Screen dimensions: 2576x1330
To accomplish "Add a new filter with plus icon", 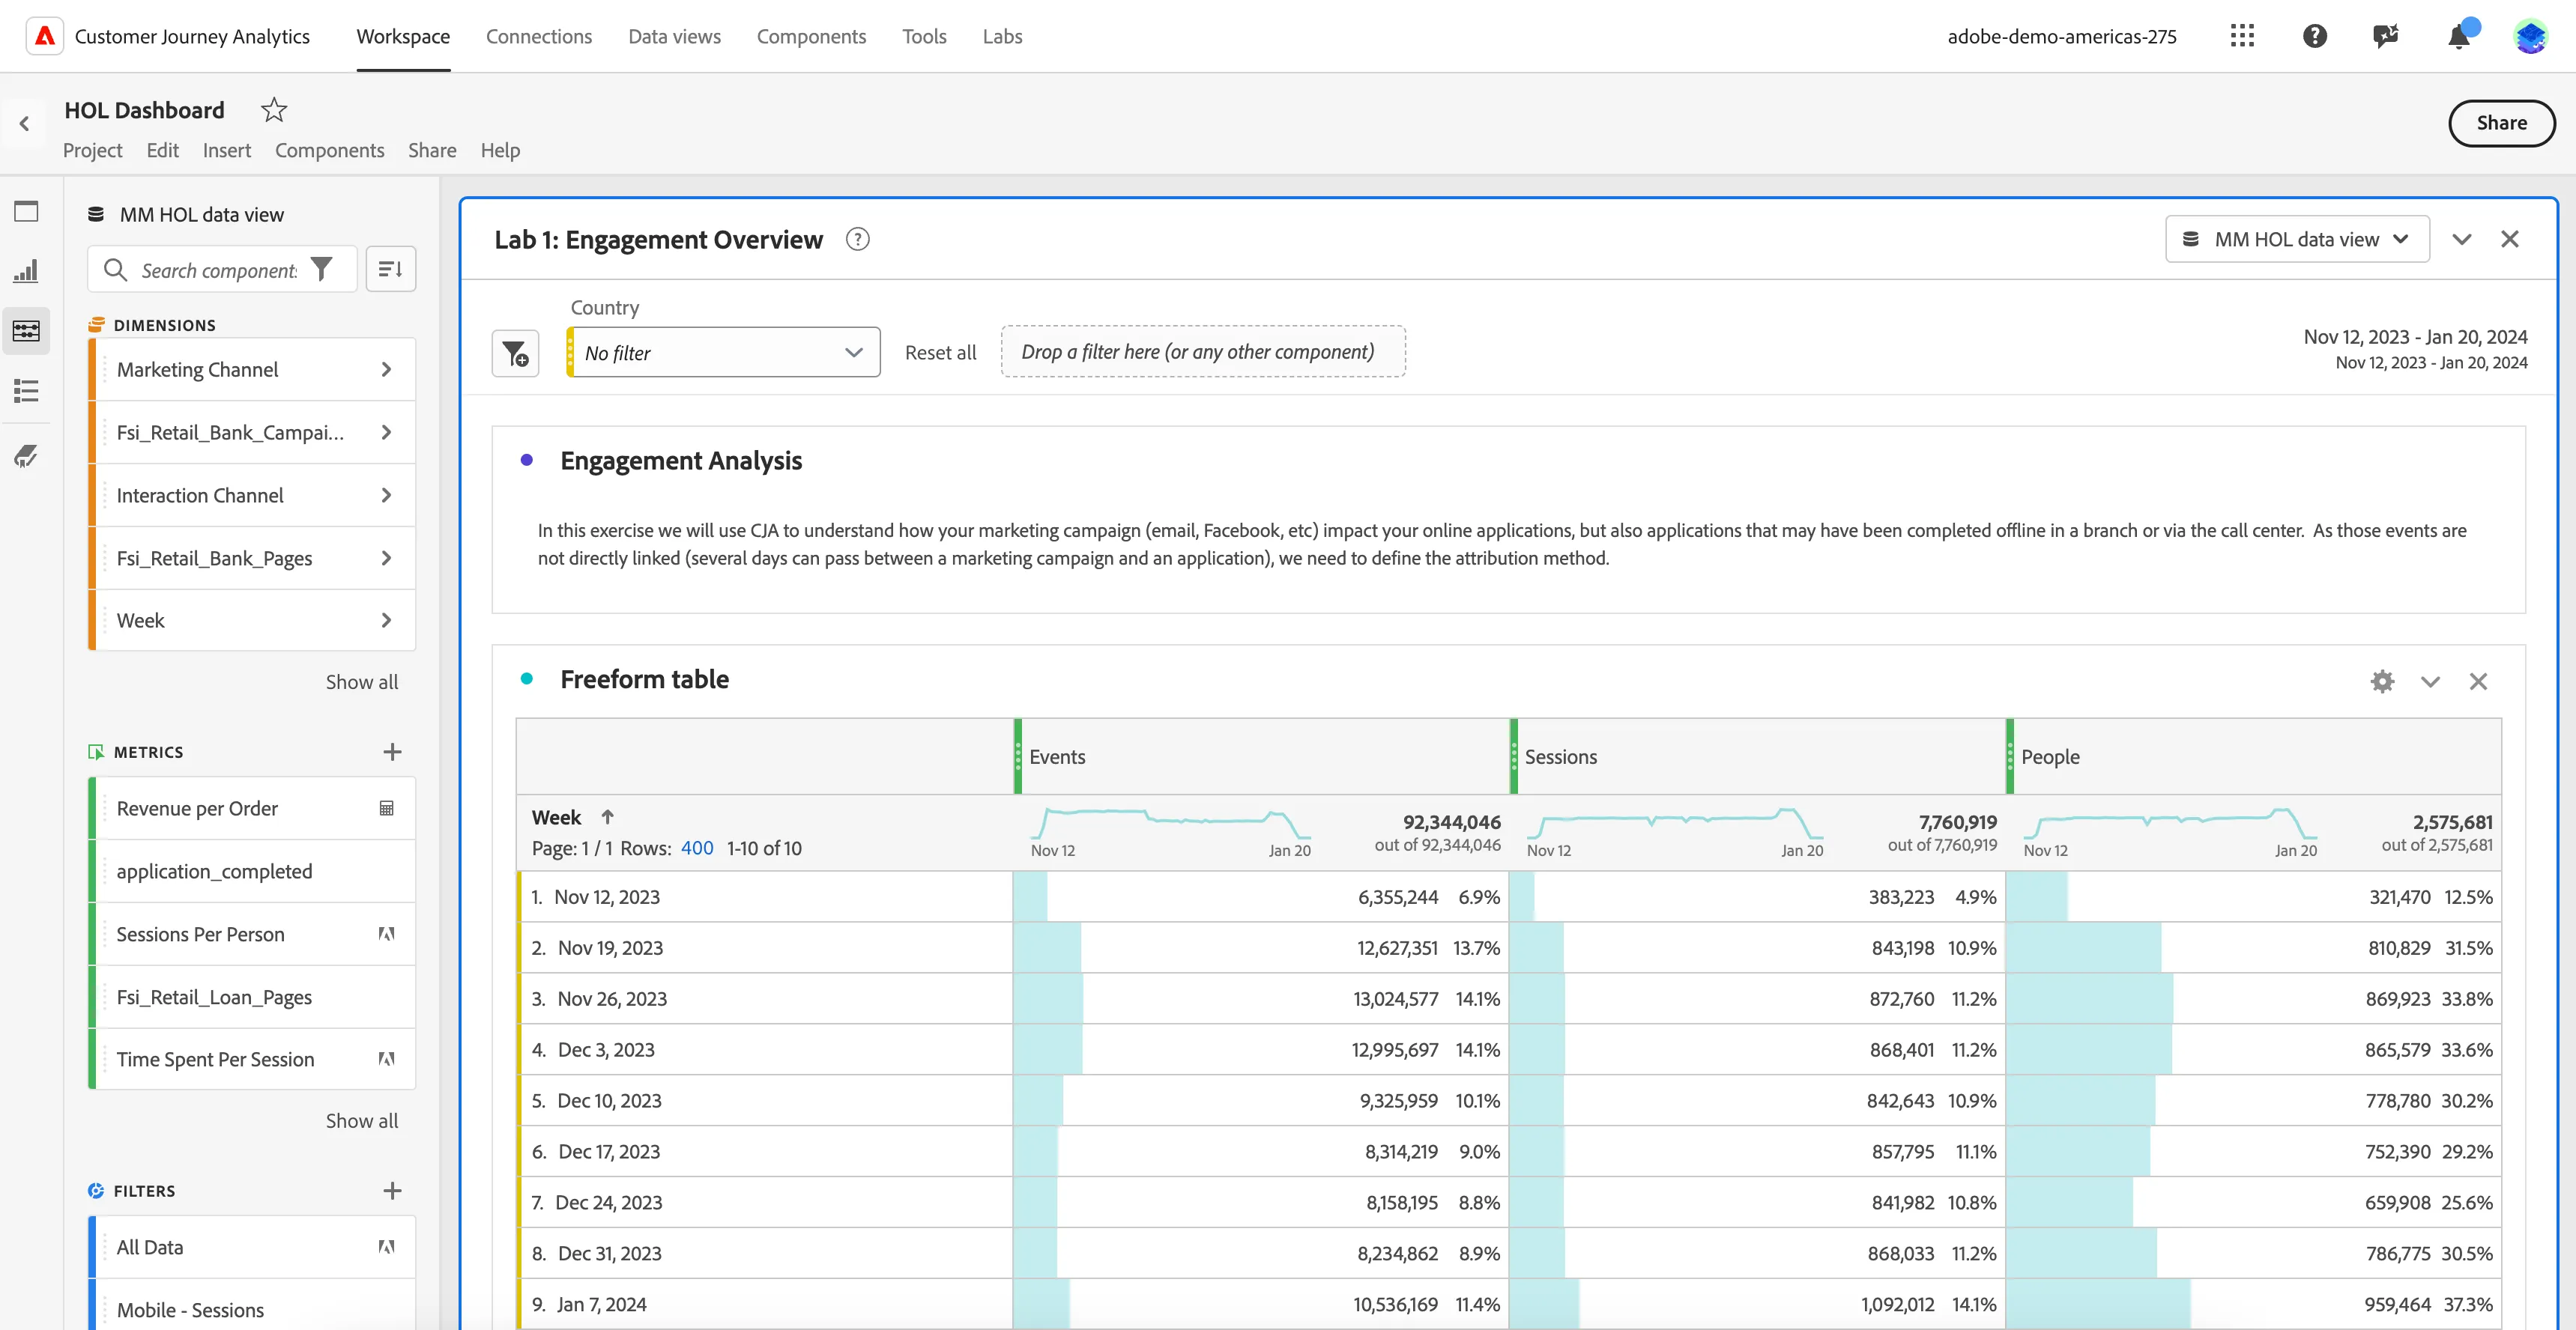I will pos(392,1190).
